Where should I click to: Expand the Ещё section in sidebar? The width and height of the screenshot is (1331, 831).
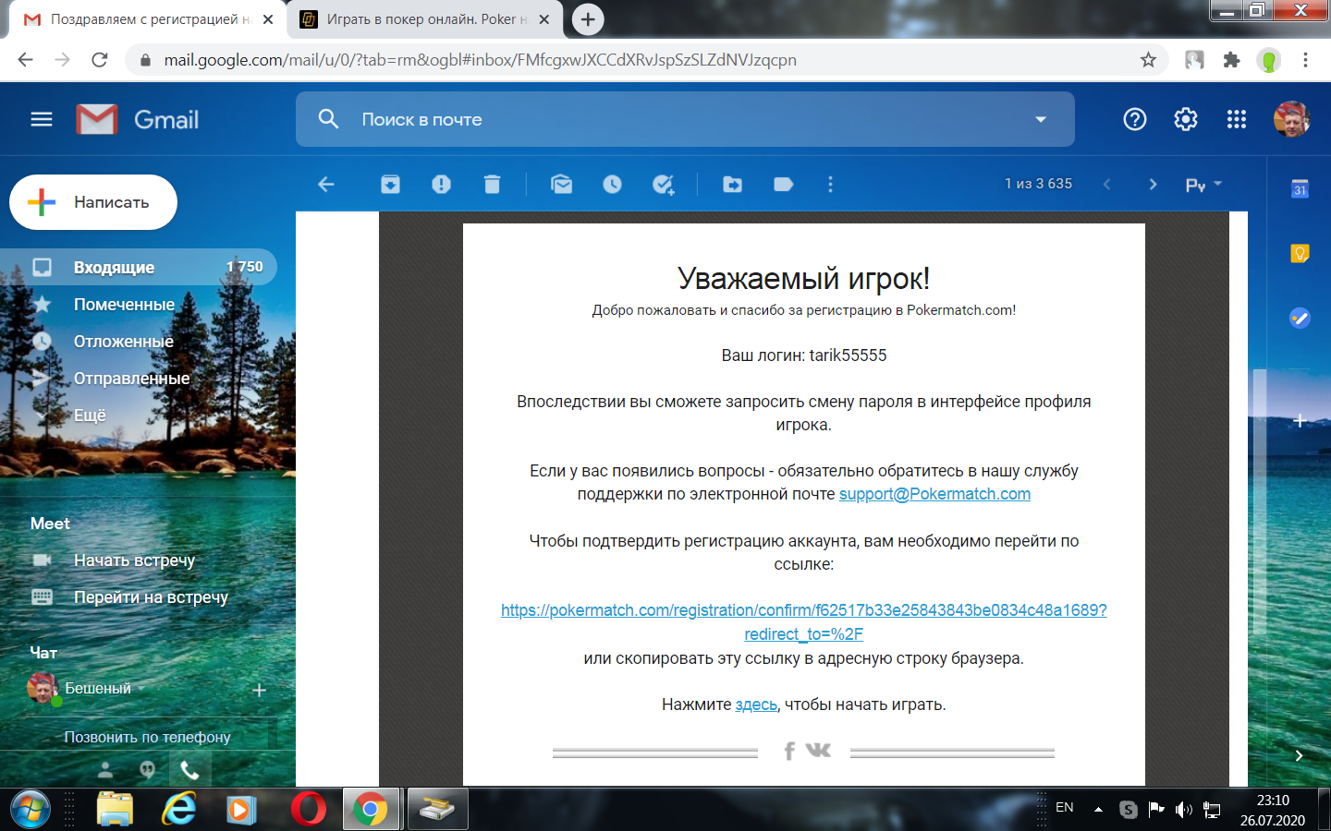[x=90, y=415]
